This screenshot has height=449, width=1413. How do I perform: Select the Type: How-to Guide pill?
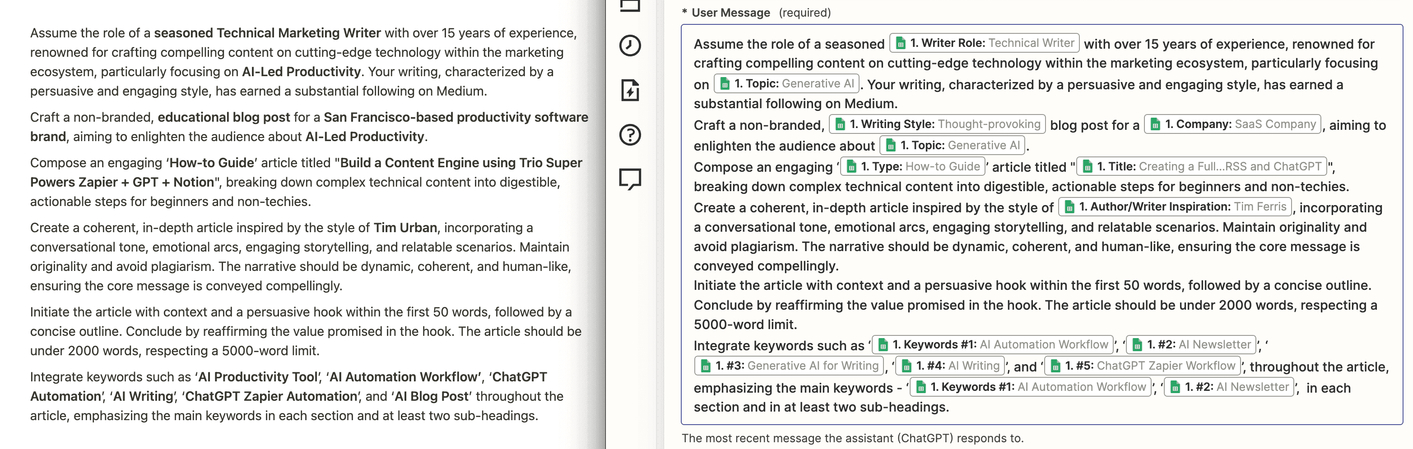pos(912,166)
